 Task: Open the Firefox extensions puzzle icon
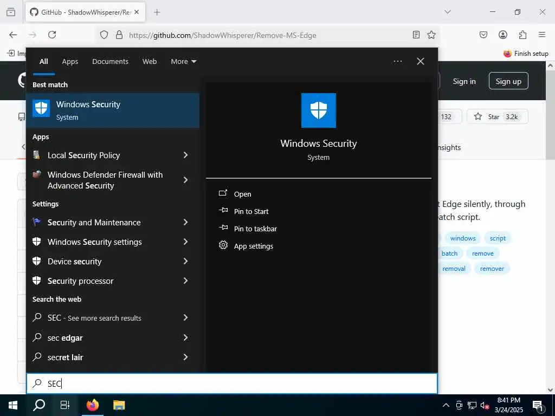[522, 35]
